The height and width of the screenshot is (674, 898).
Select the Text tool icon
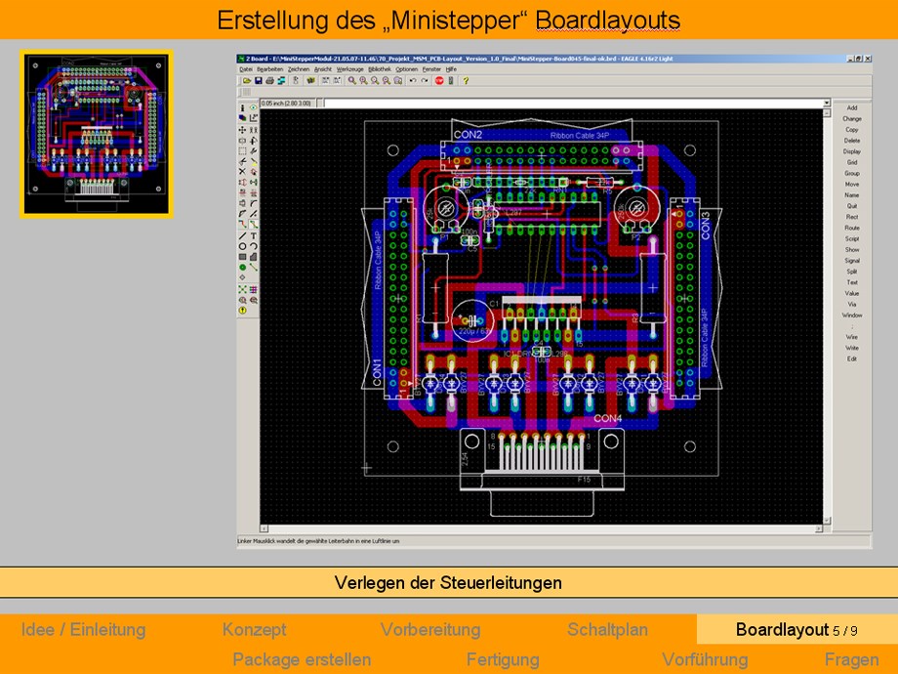254,235
